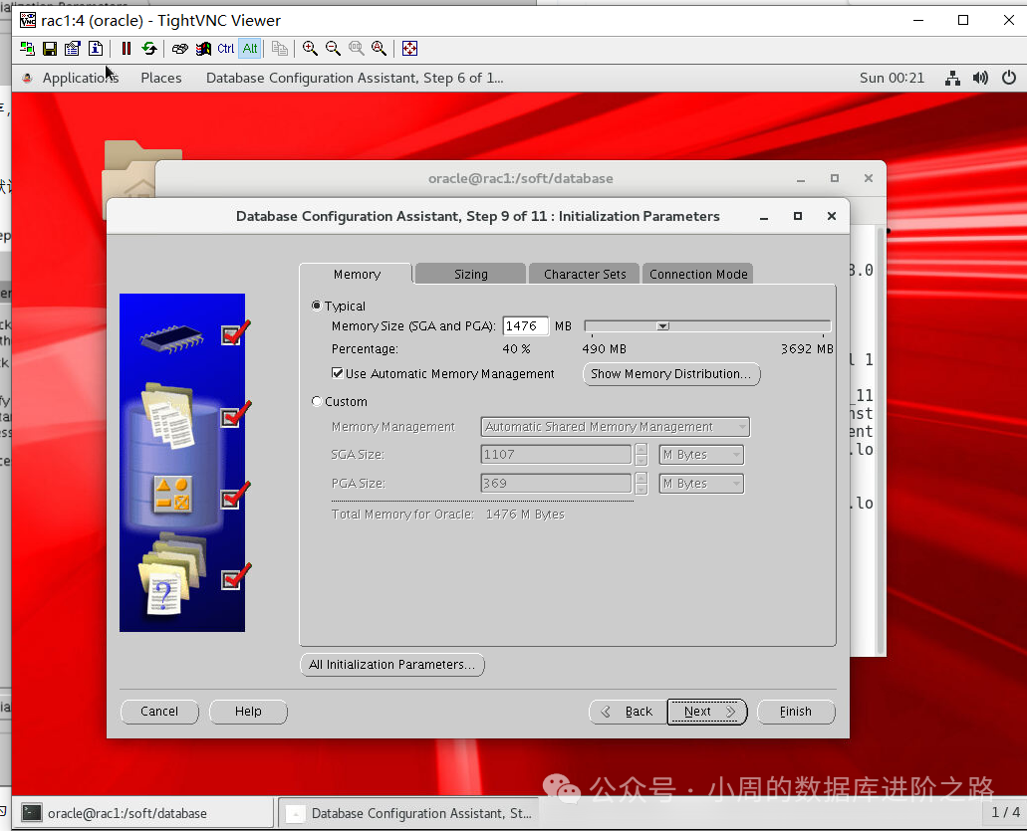Click the New Connection toolbar icon
The height and width of the screenshot is (831, 1027).
[x=27, y=49]
